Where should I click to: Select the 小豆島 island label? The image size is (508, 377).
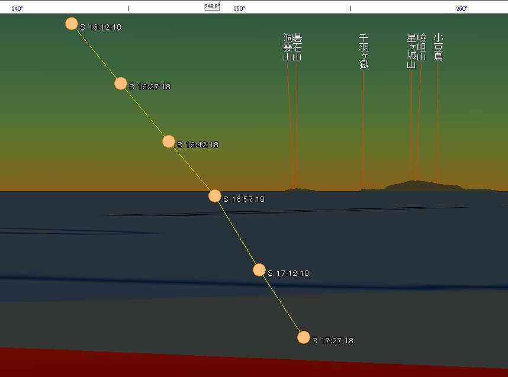tap(438, 47)
